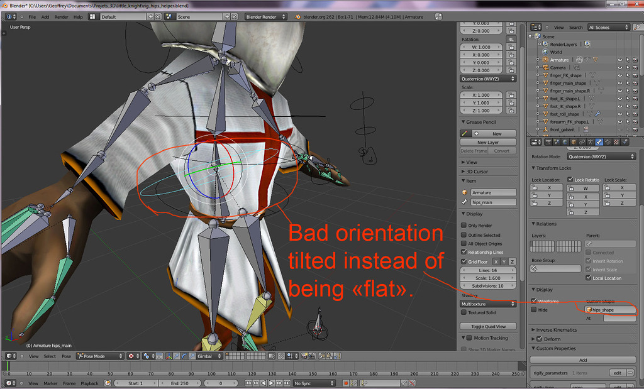
Task: Hide Armature using its eye icon
Action: pos(619,60)
